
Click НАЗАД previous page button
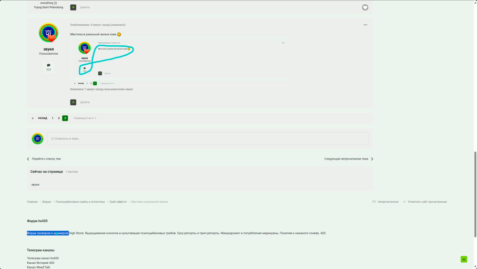[42, 118]
